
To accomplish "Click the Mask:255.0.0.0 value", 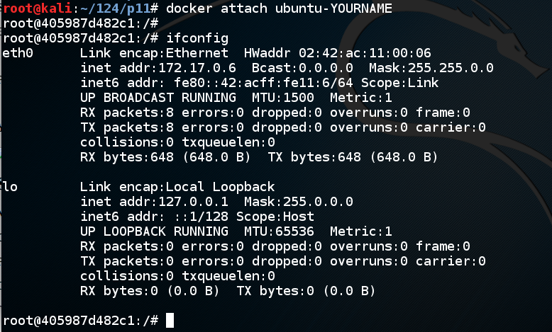I will [307, 202].
